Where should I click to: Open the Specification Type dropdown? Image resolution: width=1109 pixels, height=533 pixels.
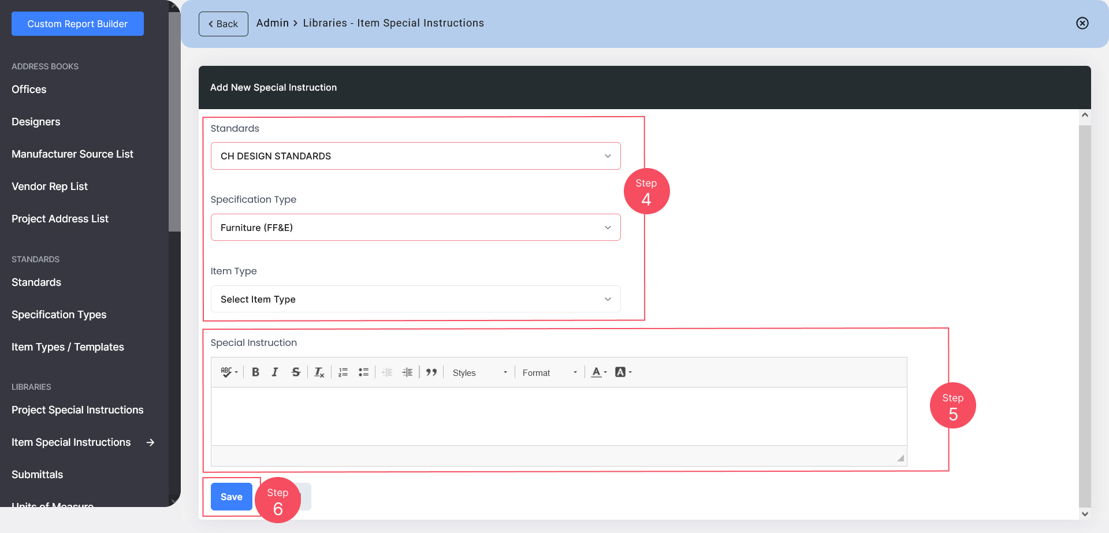[416, 228]
